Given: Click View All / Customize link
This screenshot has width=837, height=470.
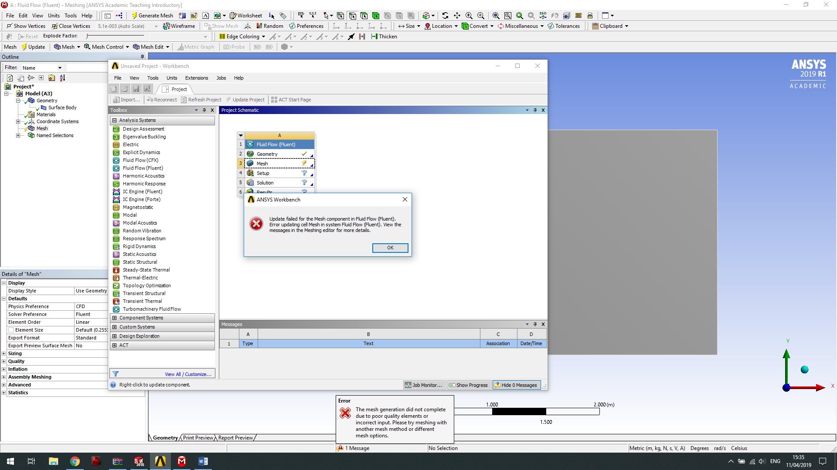Looking at the screenshot, I should (188, 374).
